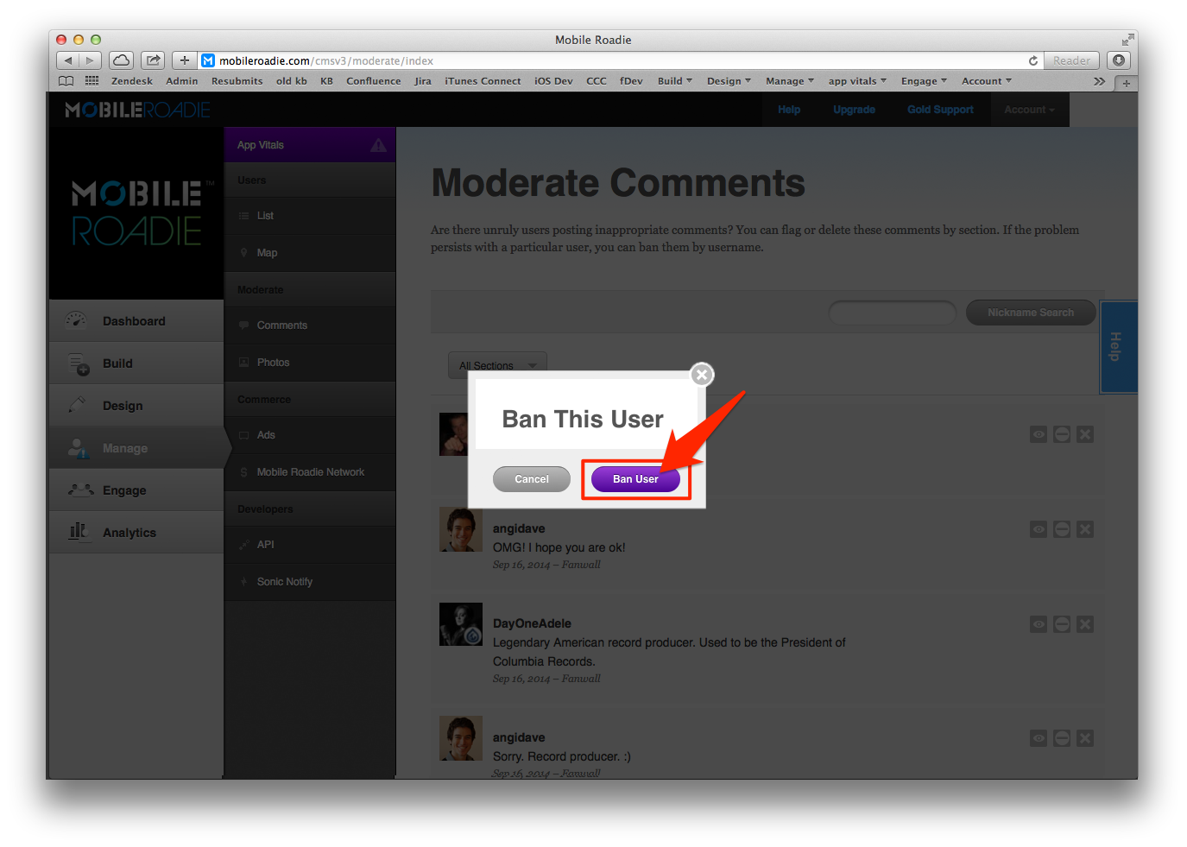The width and height of the screenshot is (1187, 847).
Task: Expand the Build bookmarks folder
Action: point(674,81)
